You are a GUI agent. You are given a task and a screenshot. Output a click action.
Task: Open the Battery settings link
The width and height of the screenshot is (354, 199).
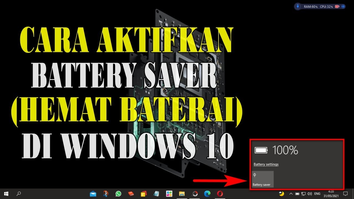click(x=266, y=164)
